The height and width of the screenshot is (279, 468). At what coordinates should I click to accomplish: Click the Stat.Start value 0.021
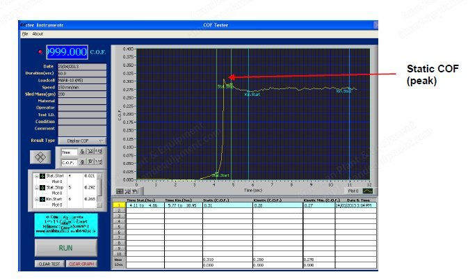[x=90, y=176]
